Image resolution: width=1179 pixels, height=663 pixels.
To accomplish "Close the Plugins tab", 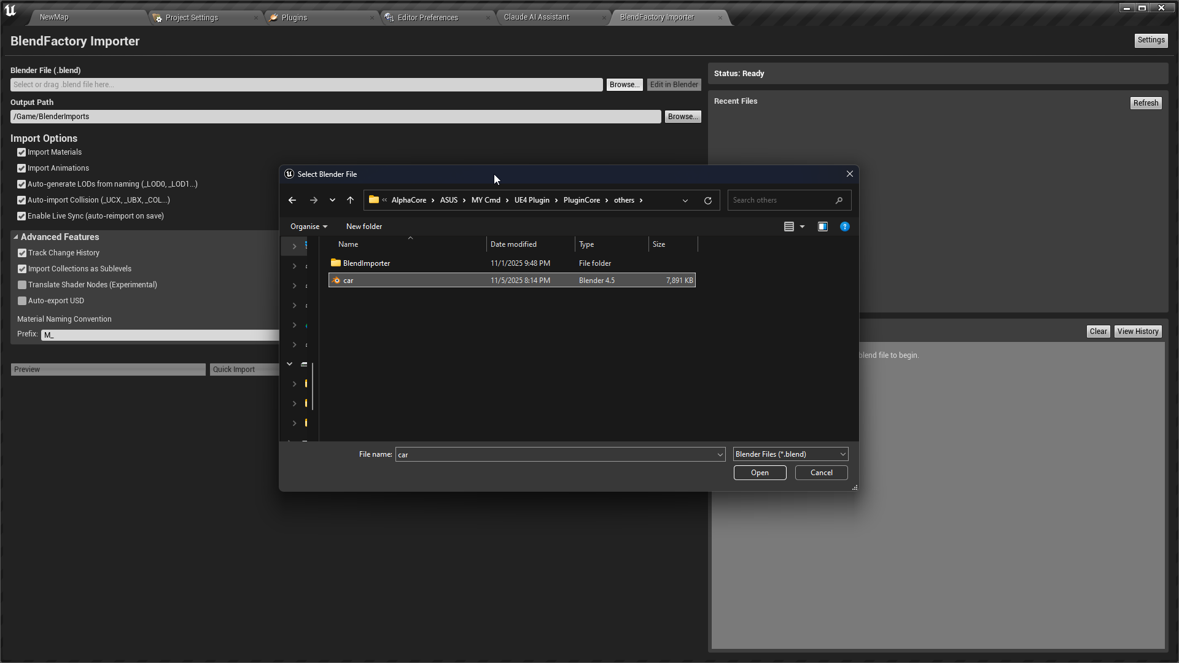I will [x=372, y=18].
